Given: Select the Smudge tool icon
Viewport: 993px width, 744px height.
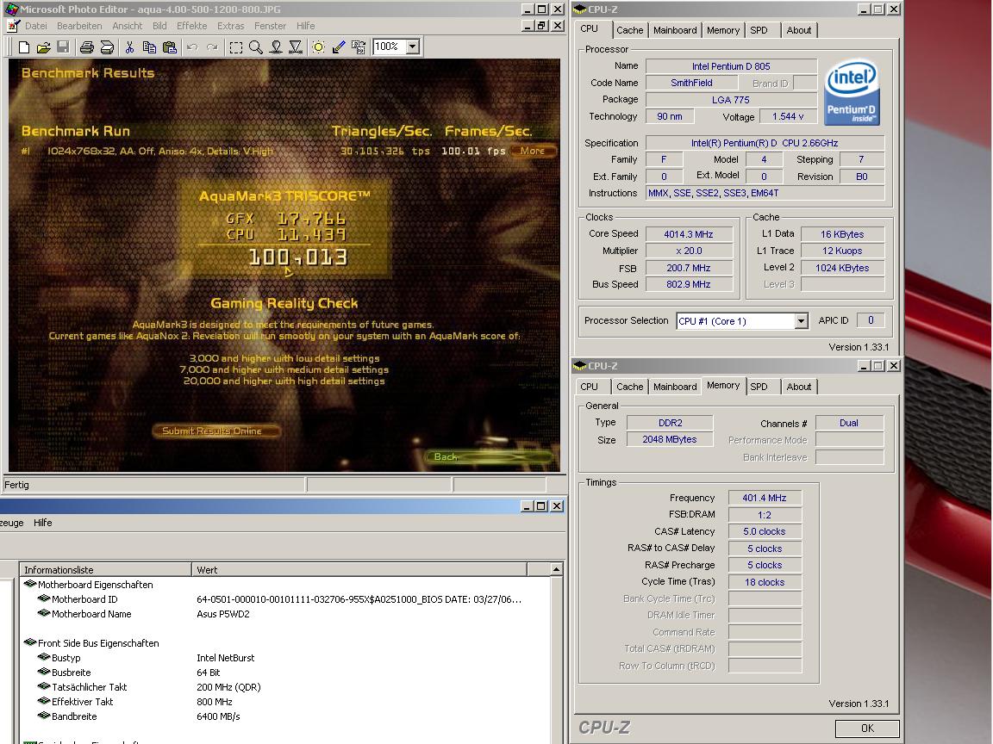Looking at the screenshot, I should pos(276,46).
